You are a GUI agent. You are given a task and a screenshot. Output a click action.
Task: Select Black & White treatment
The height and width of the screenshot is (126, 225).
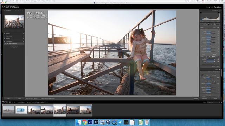tap(216, 72)
